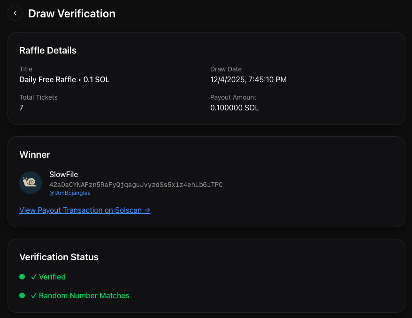Click the SlowFile winner name

point(64,174)
